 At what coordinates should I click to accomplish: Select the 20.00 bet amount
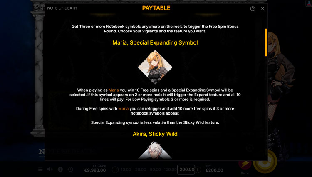pos(141,170)
